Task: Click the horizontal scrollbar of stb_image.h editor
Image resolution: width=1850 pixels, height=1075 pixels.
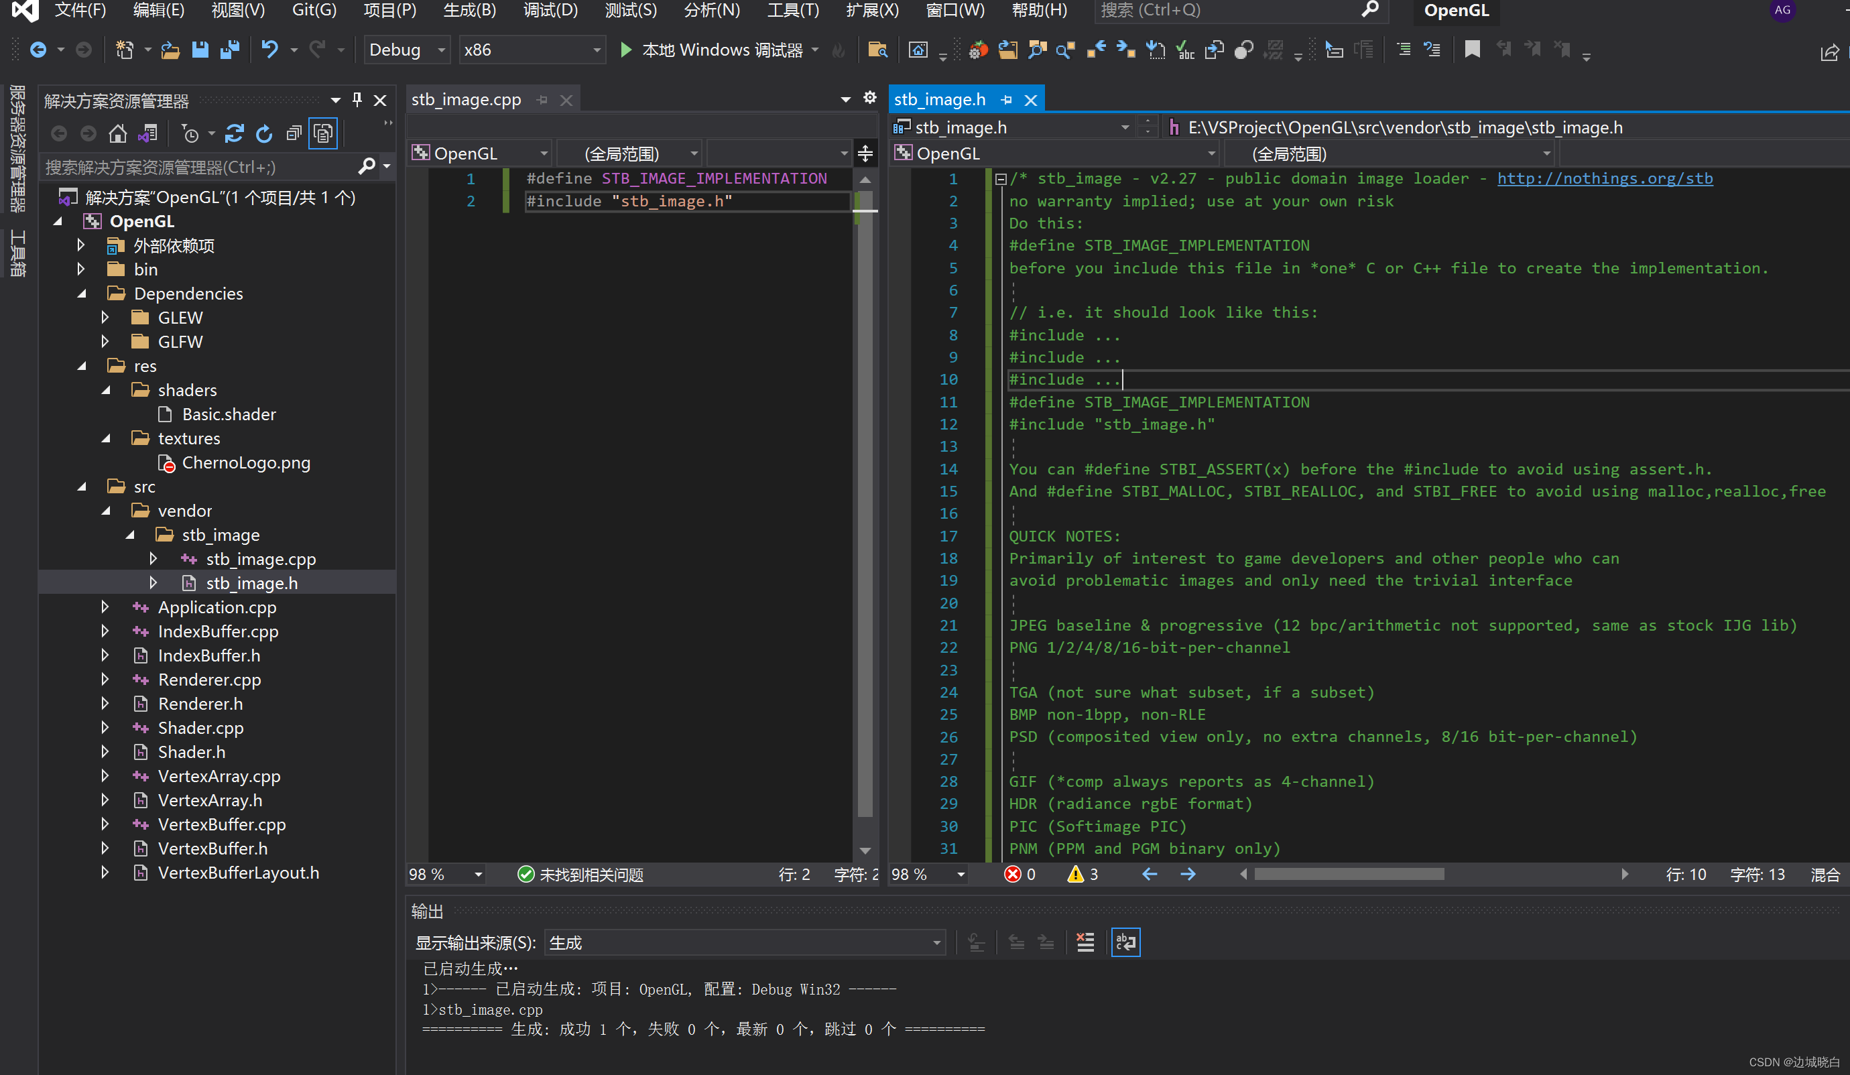Action: click(x=1349, y=874)
